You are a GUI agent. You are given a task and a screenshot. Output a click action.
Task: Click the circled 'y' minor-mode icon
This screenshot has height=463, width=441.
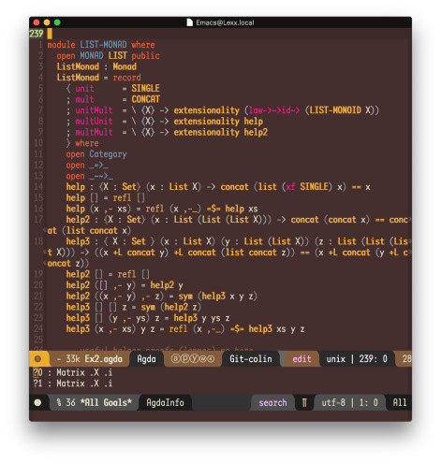pyautogui.click(x=194, y=359)
